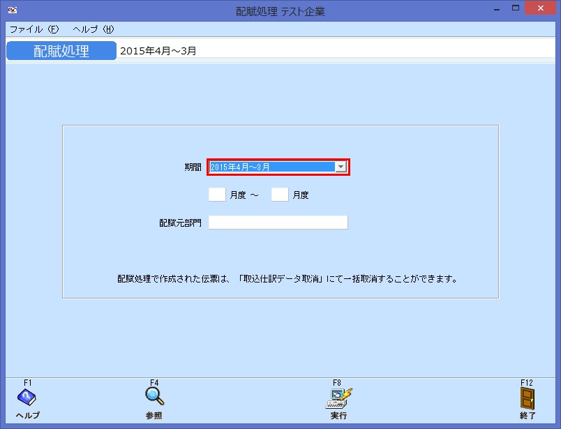
Task: Click the F4 参照 magnifier icon
Action: tap(154, 398)
